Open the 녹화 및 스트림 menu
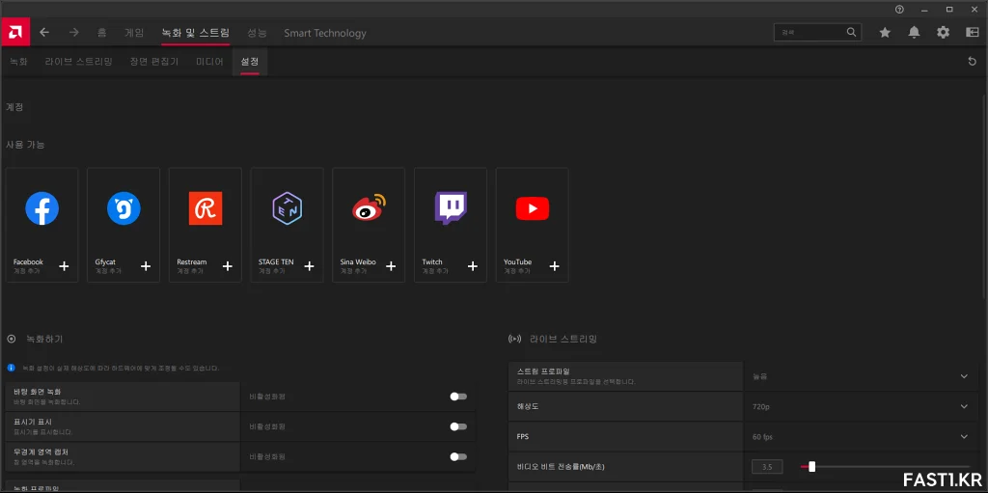 click(x=195, y=33)
